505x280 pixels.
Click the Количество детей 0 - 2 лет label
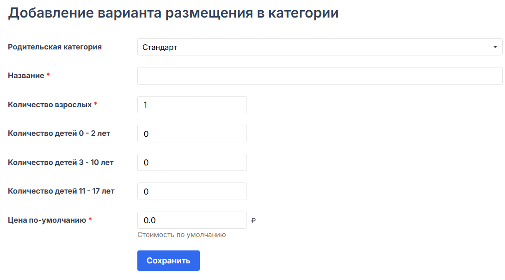coord(59,134)
